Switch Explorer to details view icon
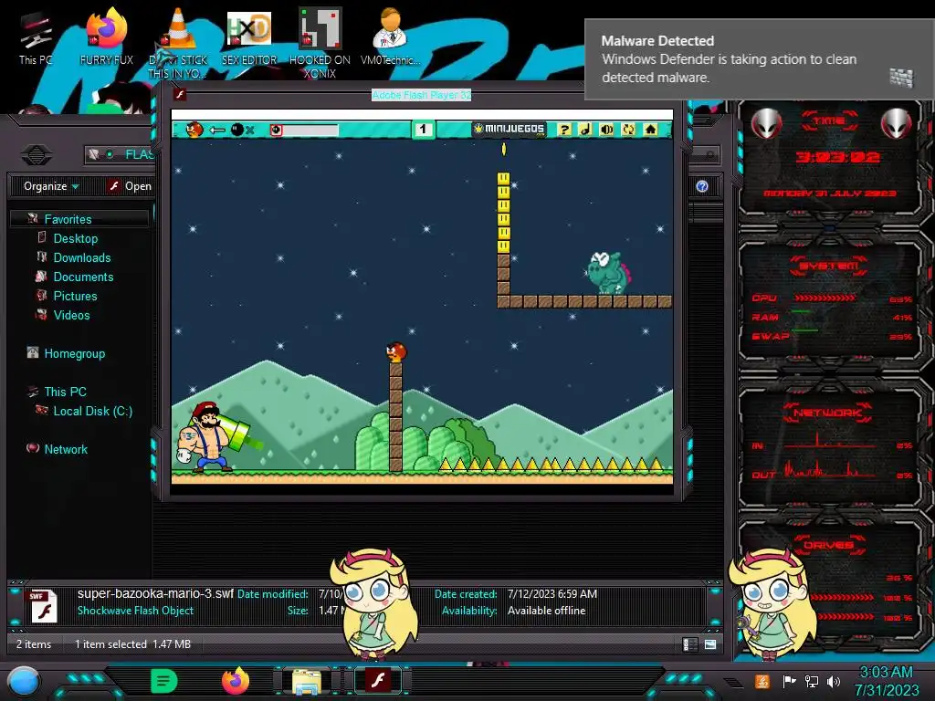 tap(690, 644)
